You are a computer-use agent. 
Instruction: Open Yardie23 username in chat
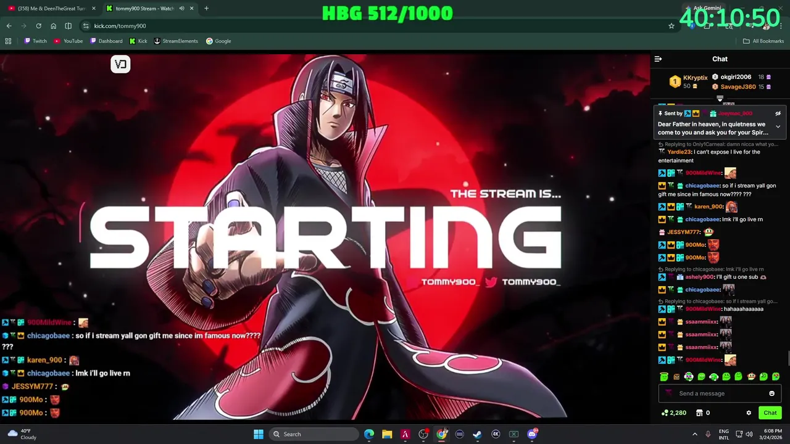tap(679, 152)
